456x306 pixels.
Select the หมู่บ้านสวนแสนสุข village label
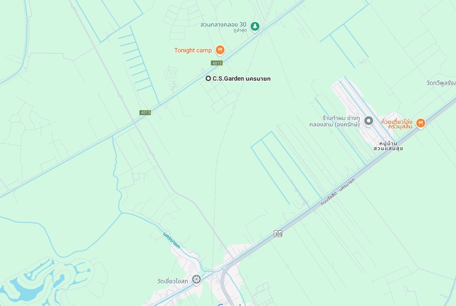pyautogui.click(x=388, y=146)
